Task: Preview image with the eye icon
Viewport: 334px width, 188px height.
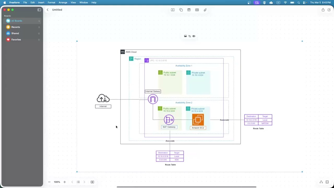Action: pyautogui.click(x=194, y=36)
